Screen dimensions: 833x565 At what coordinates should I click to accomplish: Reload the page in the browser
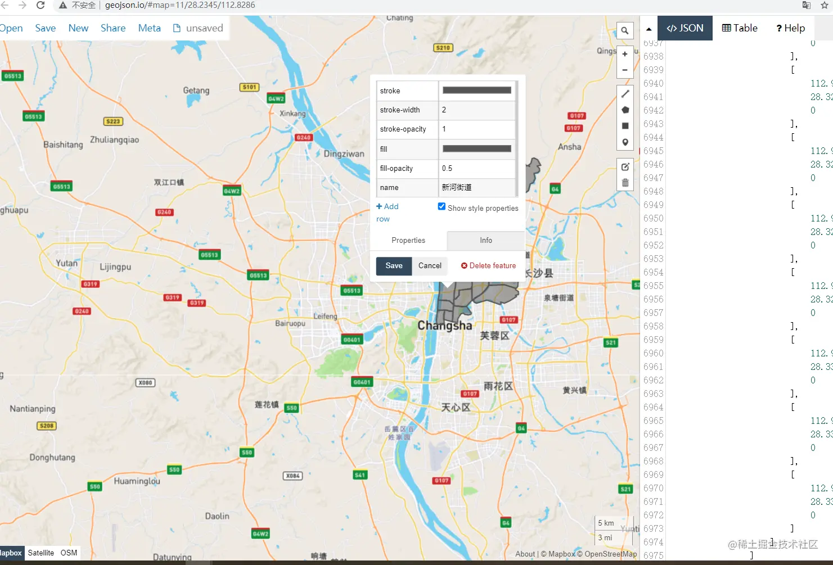click(x=40, y=5)
